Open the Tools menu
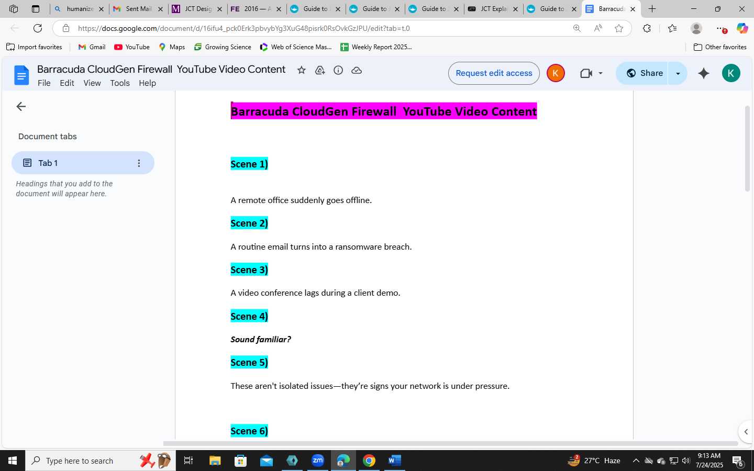The image size is (754, 471). [x=120, y=83]
